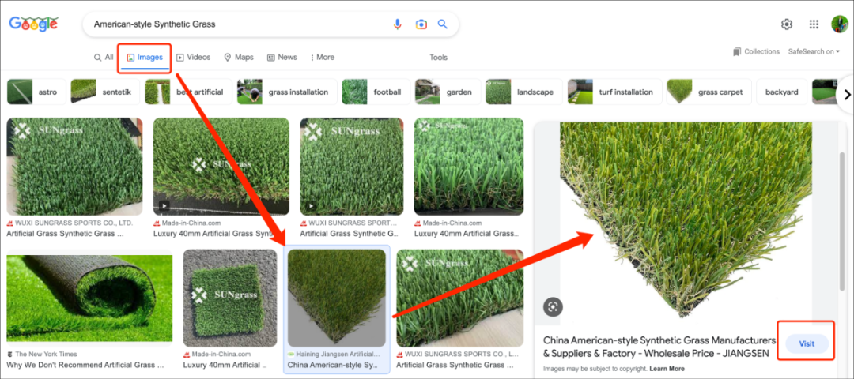Click the magnifier search button

click(x=442, y=24)
